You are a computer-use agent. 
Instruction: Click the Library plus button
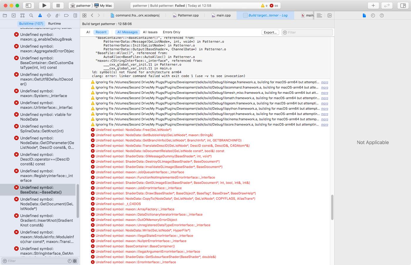coord(373,6)
